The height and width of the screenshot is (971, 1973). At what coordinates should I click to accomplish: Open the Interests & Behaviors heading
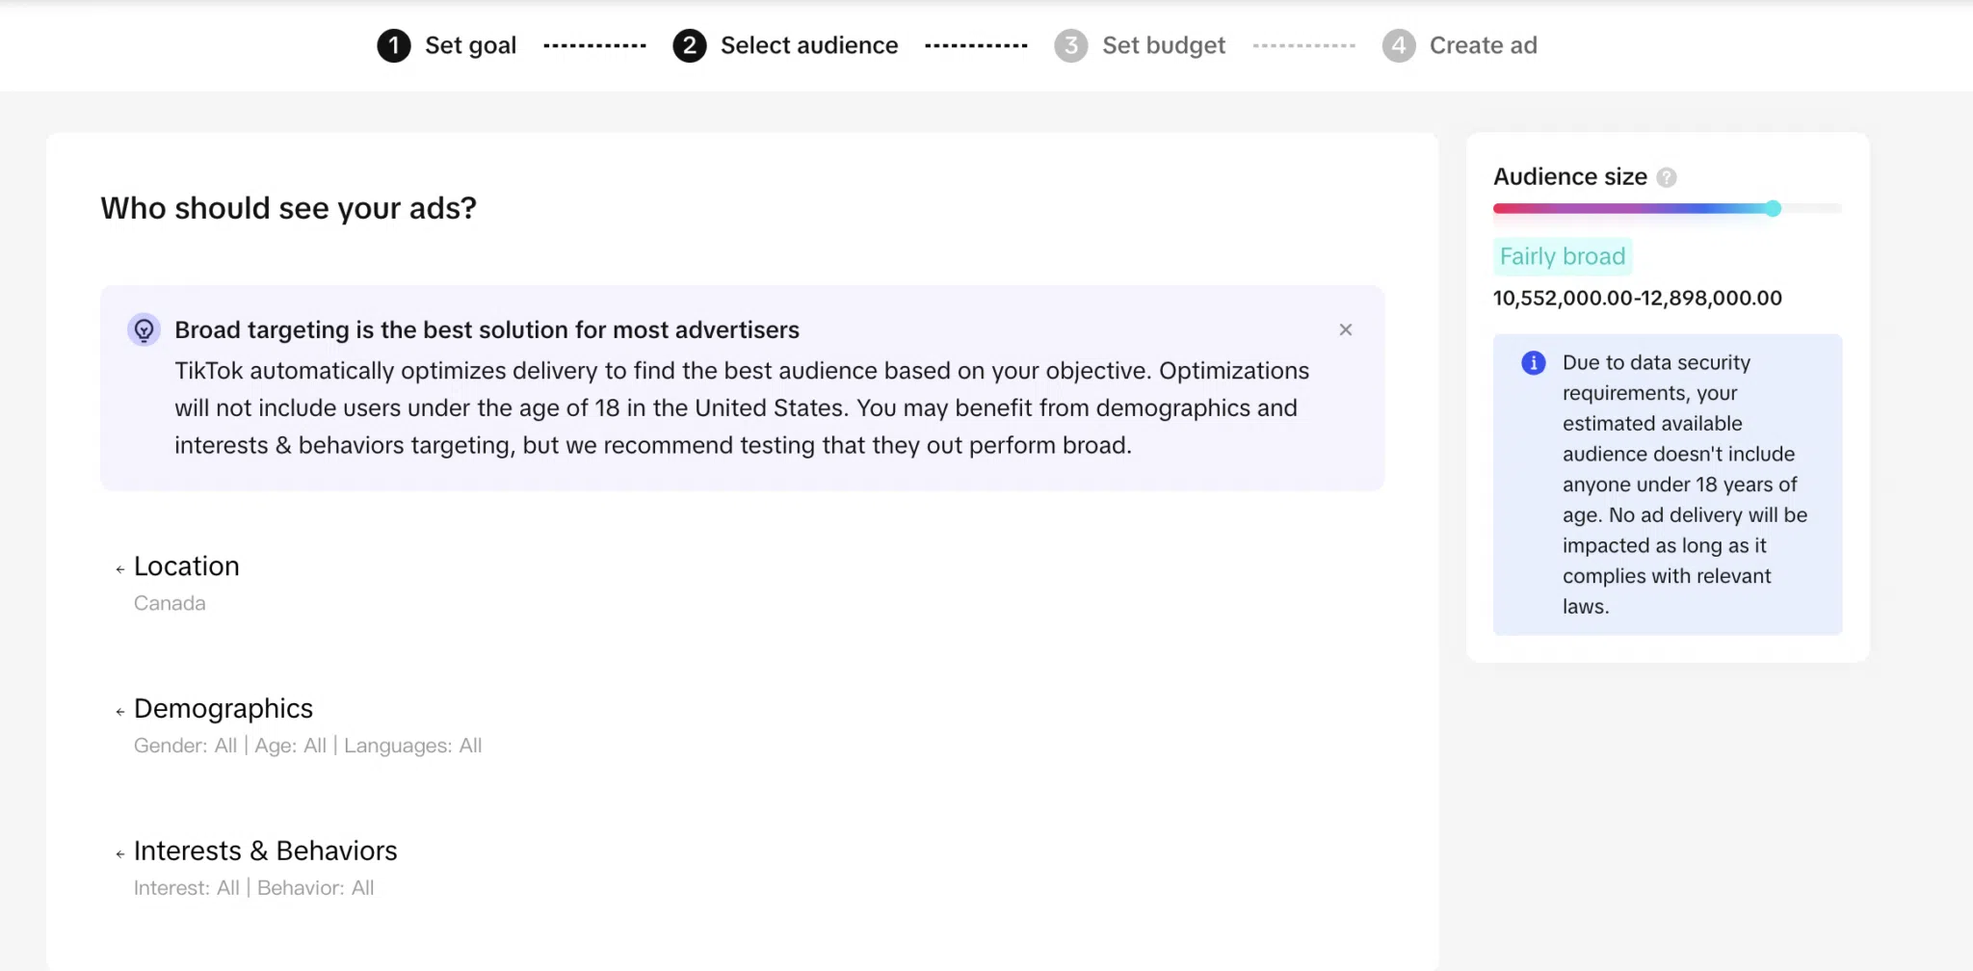(x=265, y=851)
